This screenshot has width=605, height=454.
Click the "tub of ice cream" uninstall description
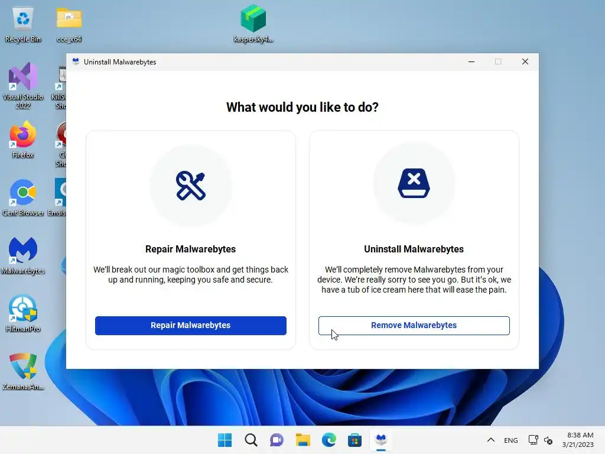click(x=414, y=280)
